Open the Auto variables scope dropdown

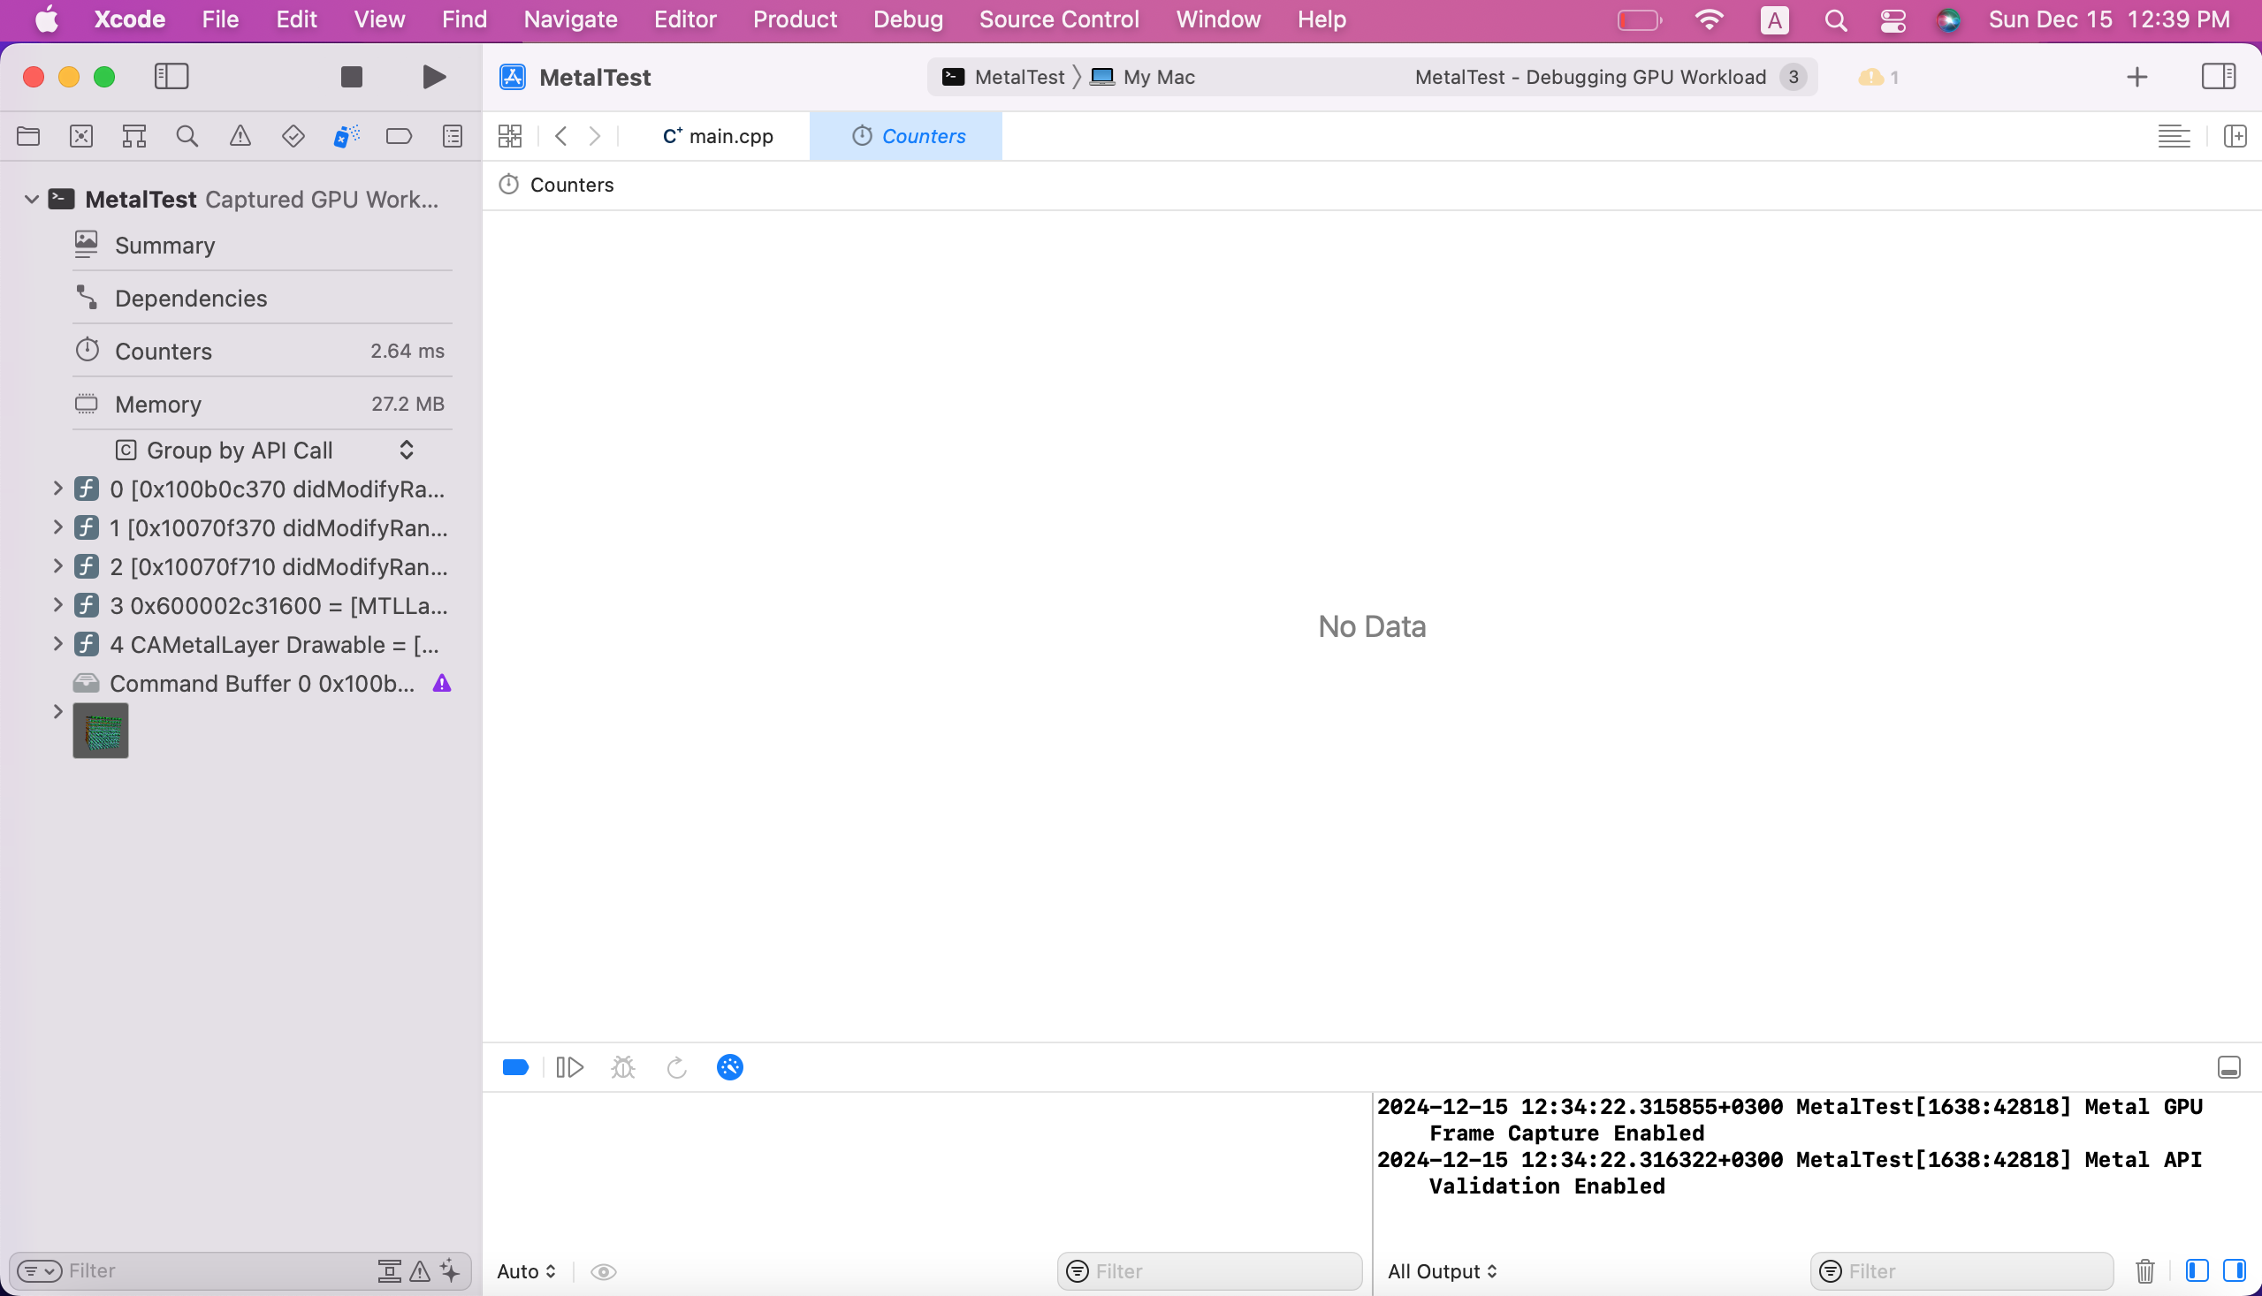526,1272
